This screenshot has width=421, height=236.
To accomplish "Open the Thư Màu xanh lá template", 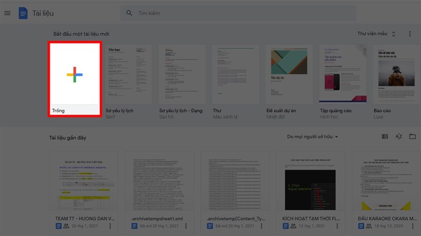I will click(235, 74).
